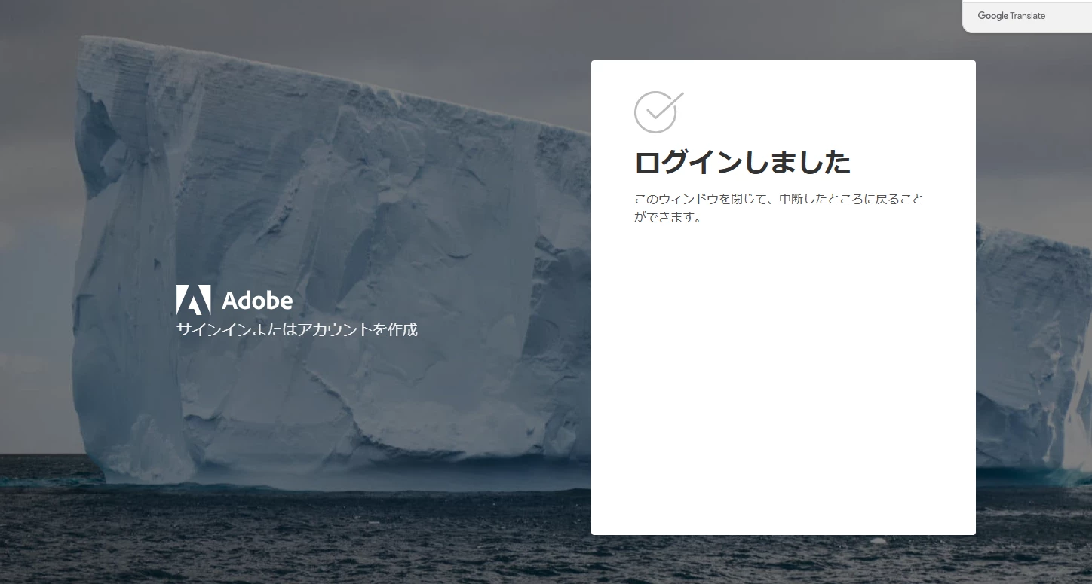This screenshot has height=584, width=1092.
Task: Click the ログインしました heading
Action: point(743,163)
